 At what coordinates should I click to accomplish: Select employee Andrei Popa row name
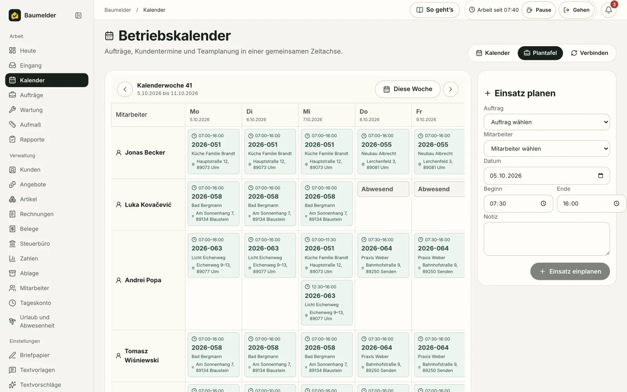tap(143, 280)
